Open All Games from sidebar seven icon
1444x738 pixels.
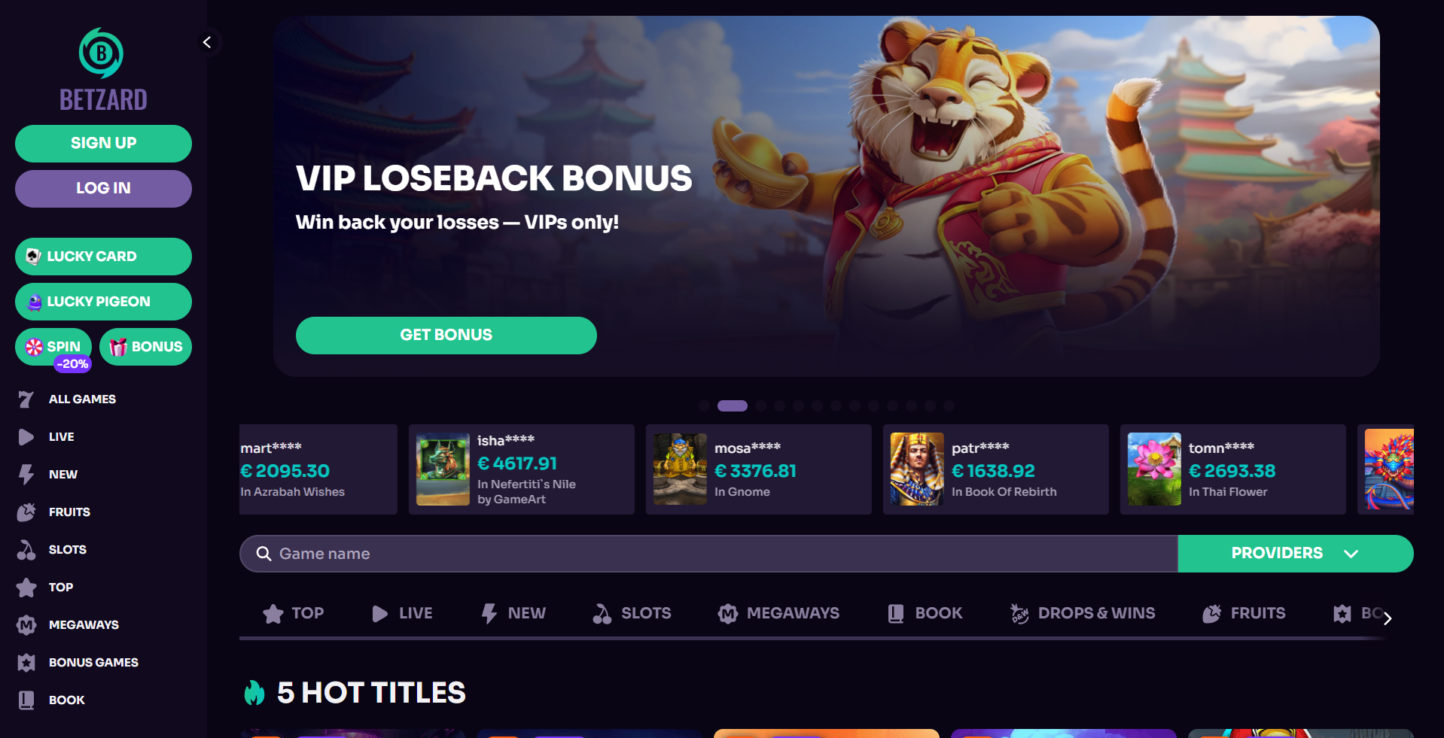tap(26, 399)
